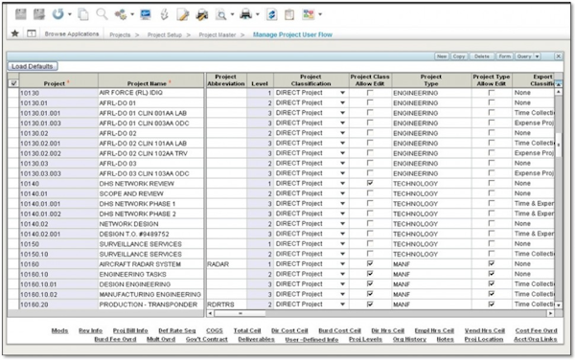
Task: Click the clipboard toolbar icon
Action: (289, 14)
